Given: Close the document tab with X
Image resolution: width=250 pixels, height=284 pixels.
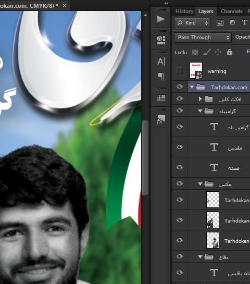Looking at the screenshot, I should [x=64, y=6].
